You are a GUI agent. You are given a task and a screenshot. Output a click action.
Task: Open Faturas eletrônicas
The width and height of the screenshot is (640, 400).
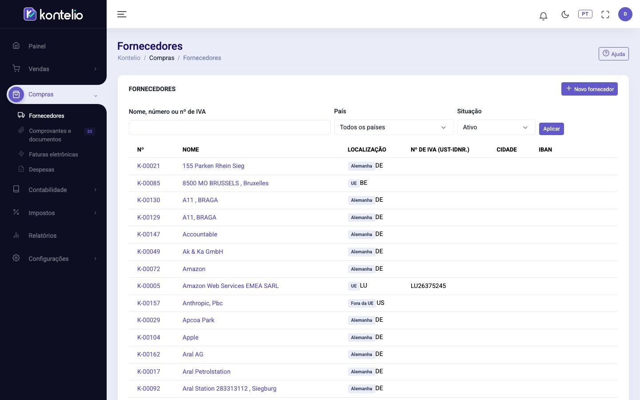pos(53,154)
